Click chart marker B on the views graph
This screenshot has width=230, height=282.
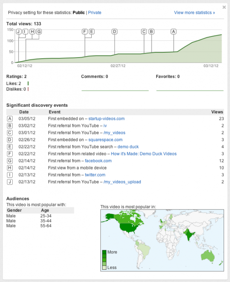coord(151,32)
